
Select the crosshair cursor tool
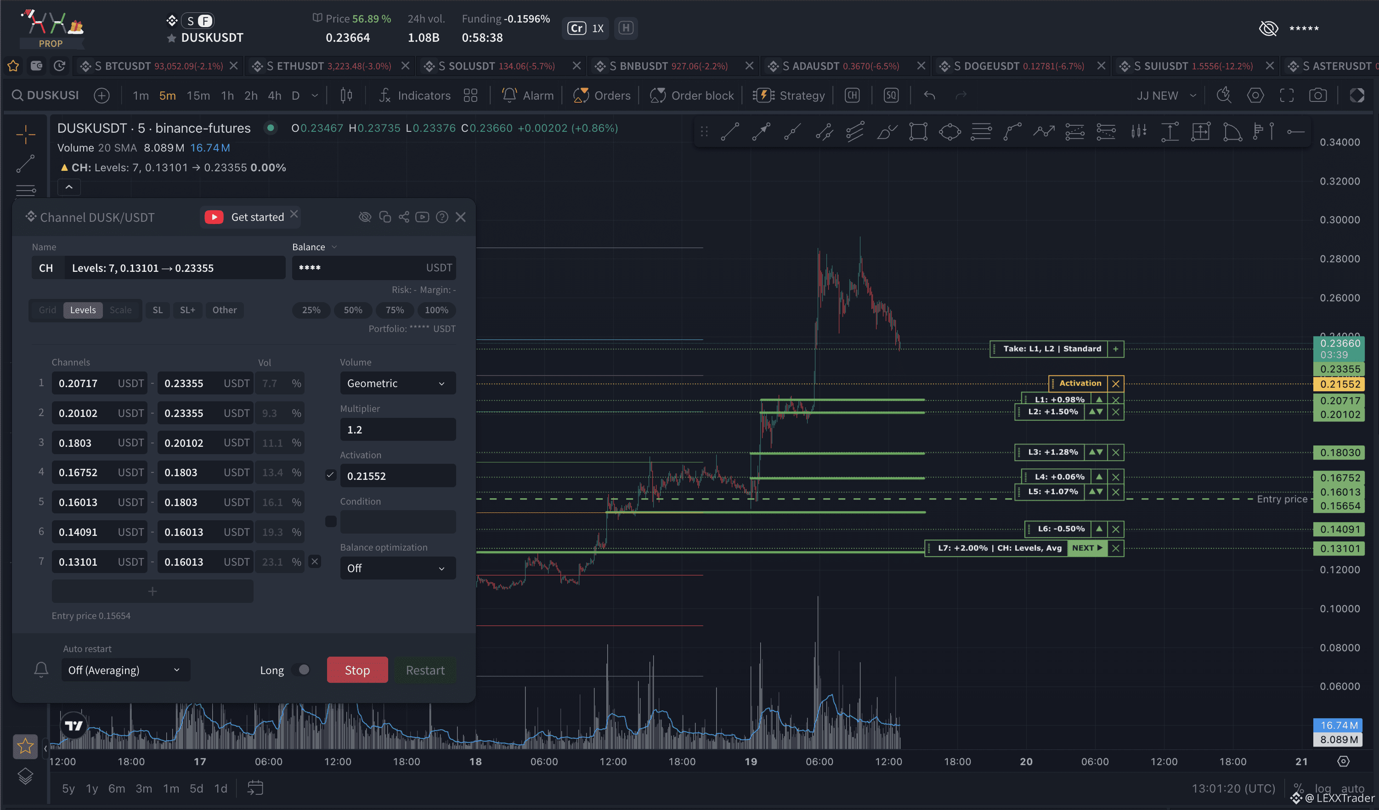[x=25, y=134]
